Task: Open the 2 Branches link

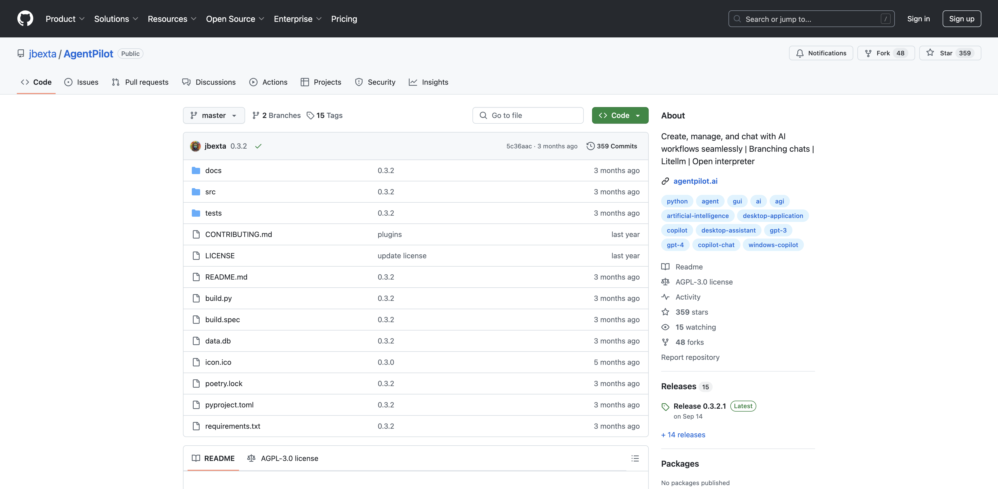Action: pyautogui.click(x=276, y=115)
